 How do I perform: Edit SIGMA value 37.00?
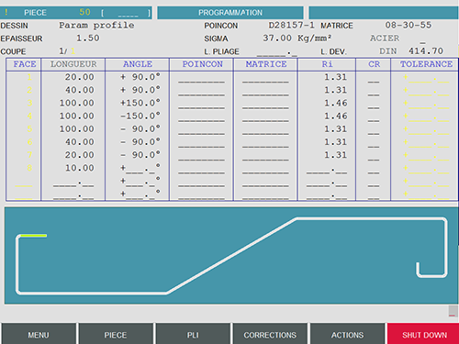[x=277, y=39]
